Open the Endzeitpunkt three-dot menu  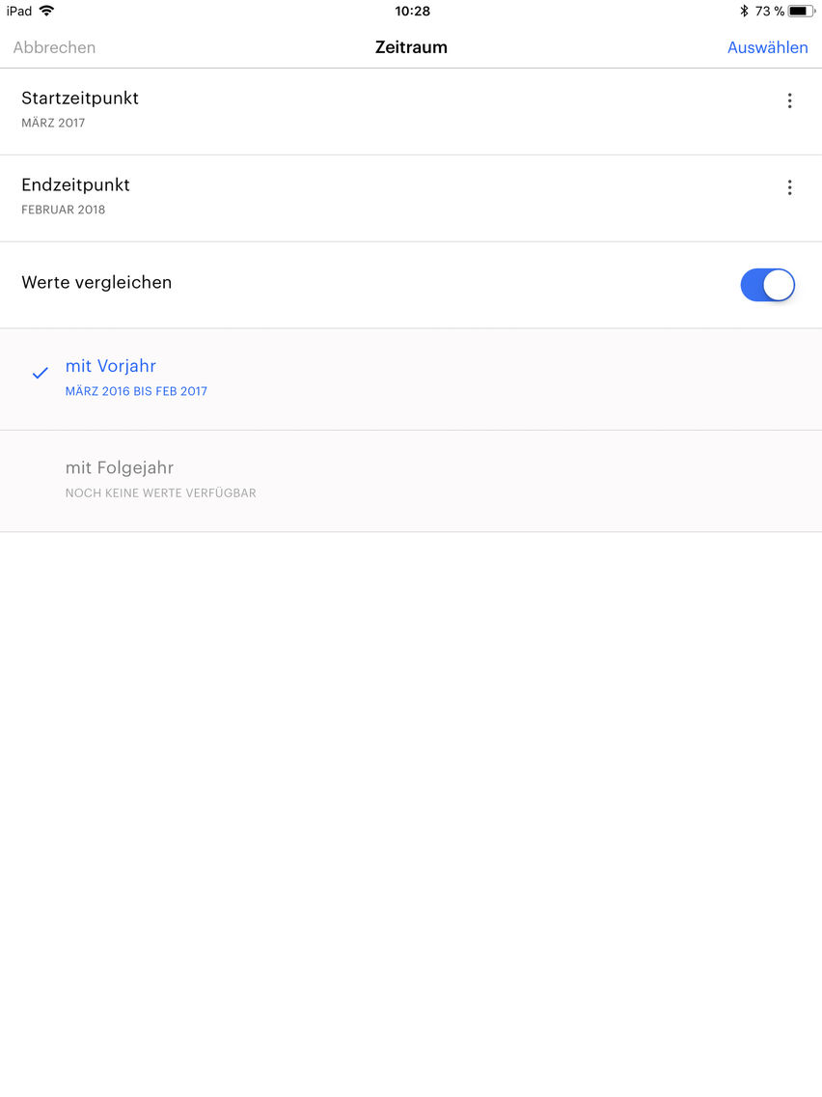[x=789, y=187]
